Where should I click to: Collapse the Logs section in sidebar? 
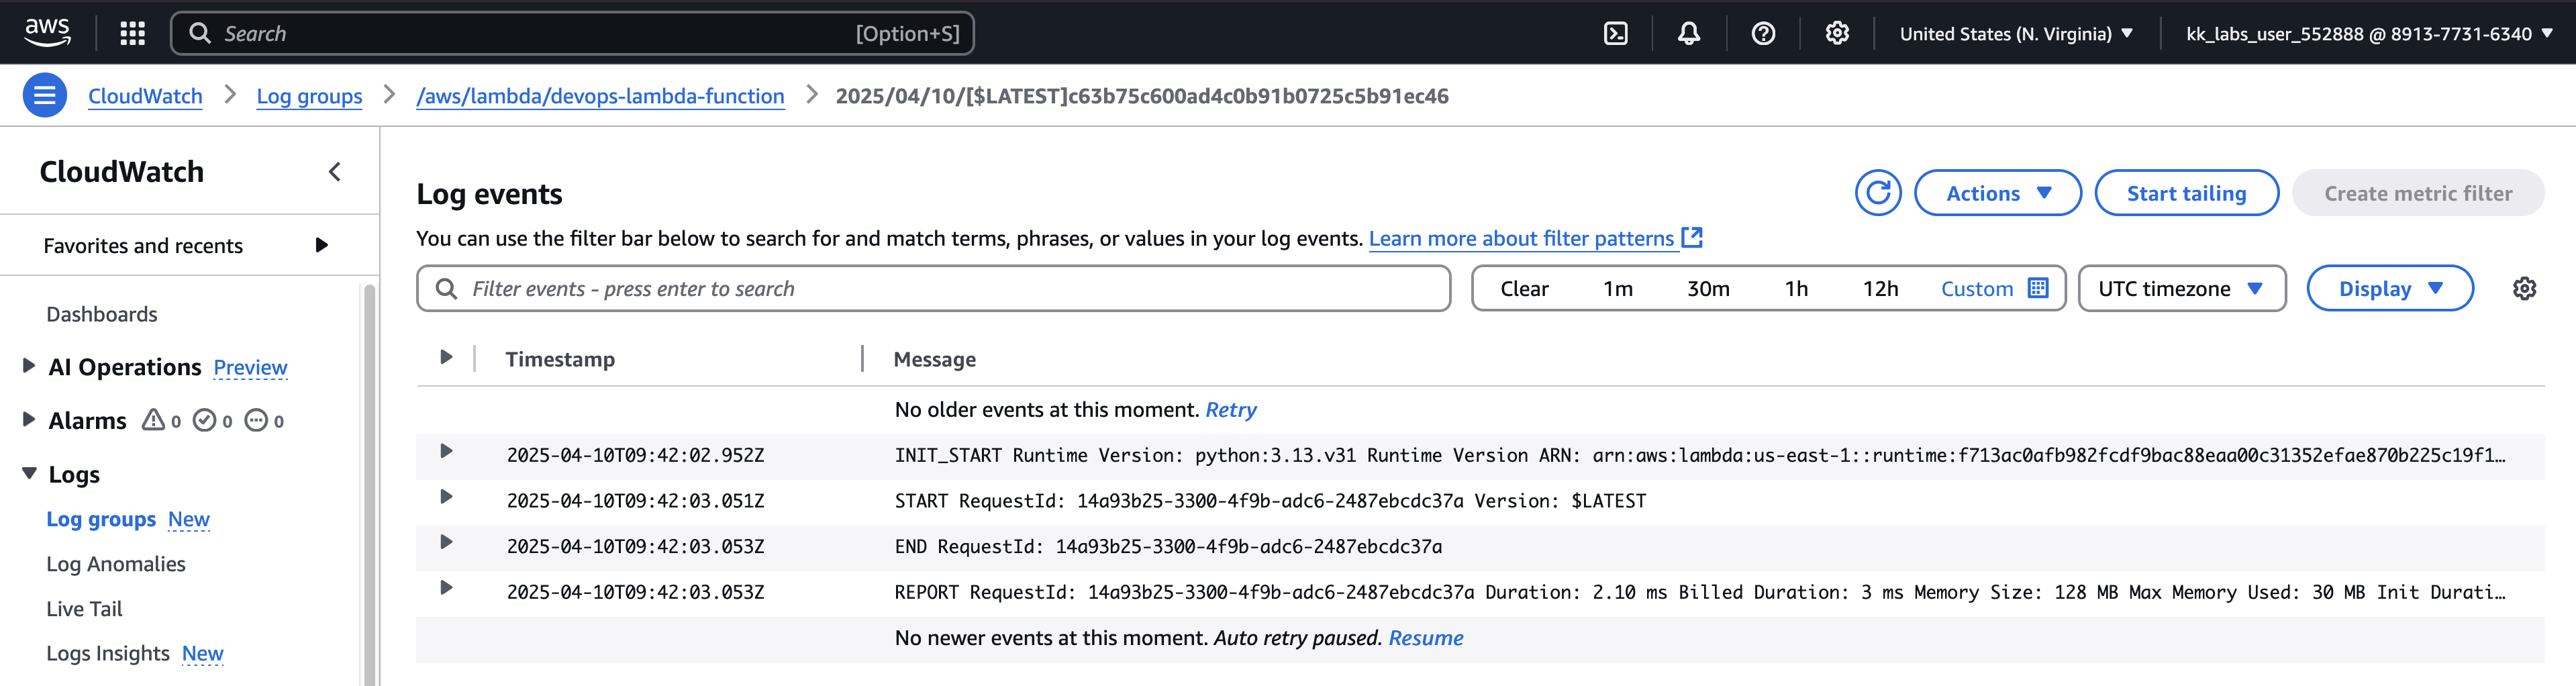pyautogui.click(x=29, y=474)
